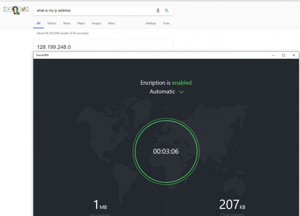Click the search box with ip address query
Viewport: 300px width, 216px height.
tap(103, 10)
